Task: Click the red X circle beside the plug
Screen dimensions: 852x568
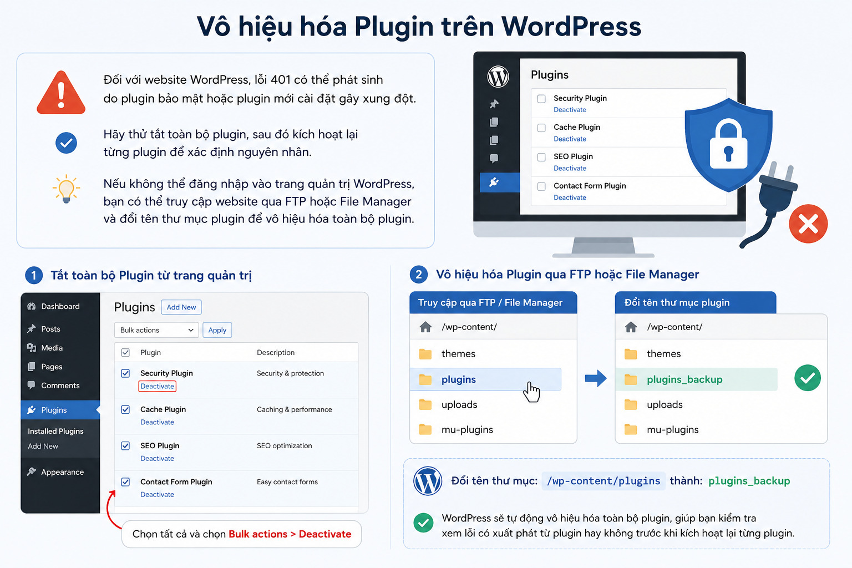Action: [808, 224]
